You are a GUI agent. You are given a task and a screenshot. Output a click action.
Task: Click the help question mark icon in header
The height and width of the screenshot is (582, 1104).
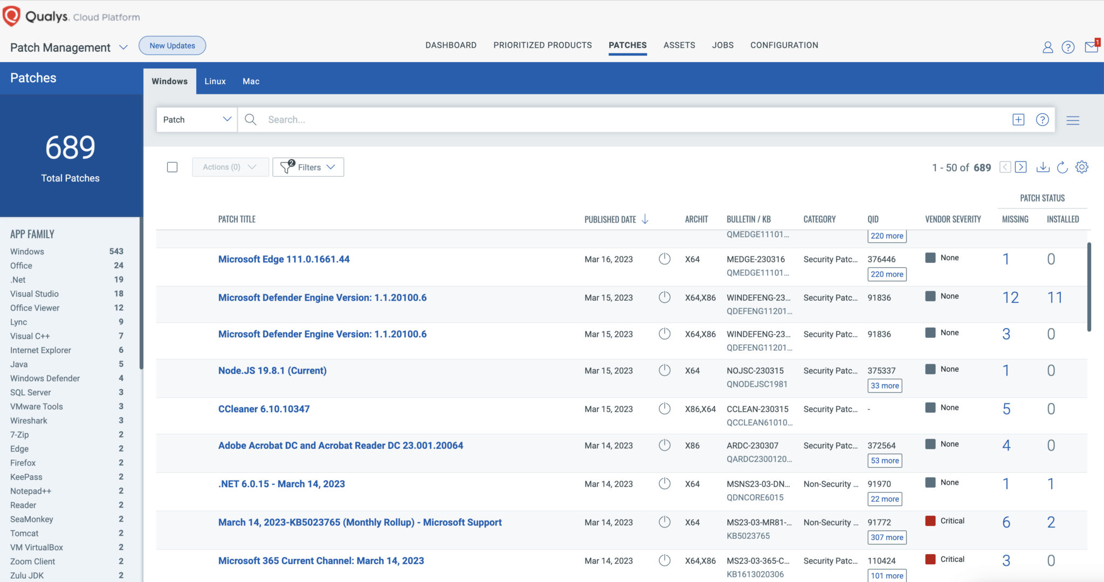coord(1068,47)
